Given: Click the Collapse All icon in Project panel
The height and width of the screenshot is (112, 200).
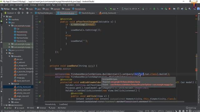Looking at the screenshot, I should click(x=22, y=13).
